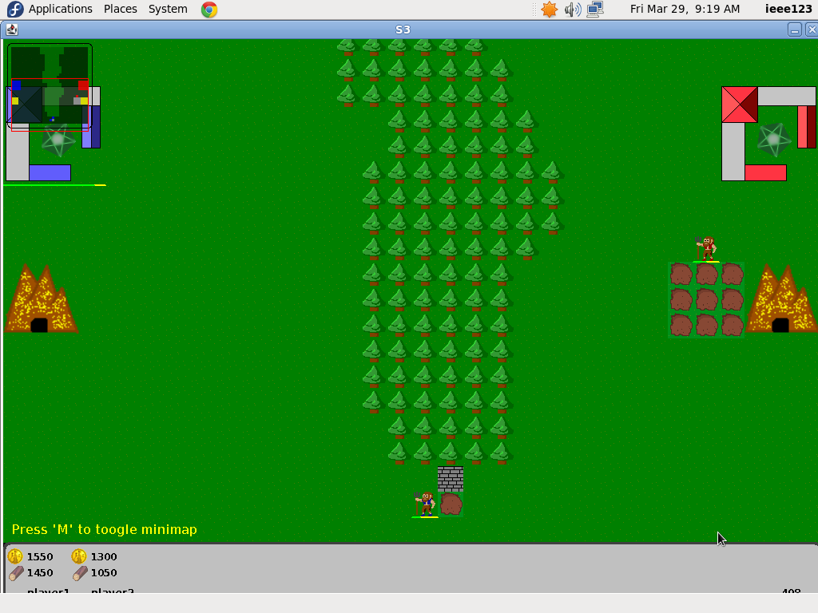Click the network connection tray icon
Image resolution: width=818 pixels, height=613 pixels.
point(595,10)
